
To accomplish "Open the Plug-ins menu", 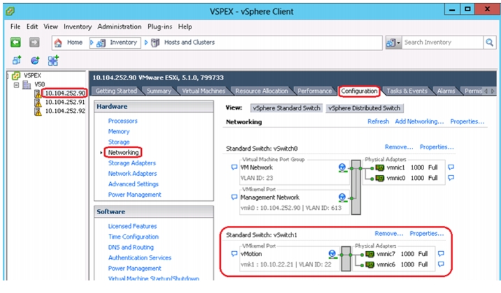I will tap(160, 27).
